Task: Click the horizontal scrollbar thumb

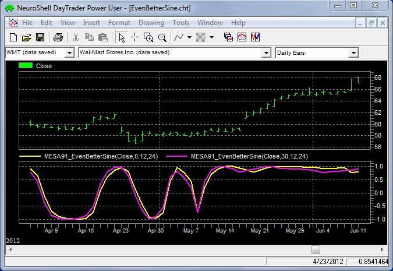Action: [316, 249]
